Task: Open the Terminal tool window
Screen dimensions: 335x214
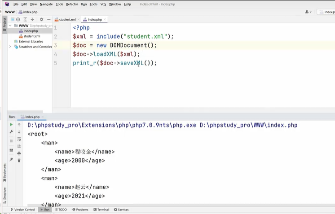Action: pyautogui.click(x=101, y=210)
